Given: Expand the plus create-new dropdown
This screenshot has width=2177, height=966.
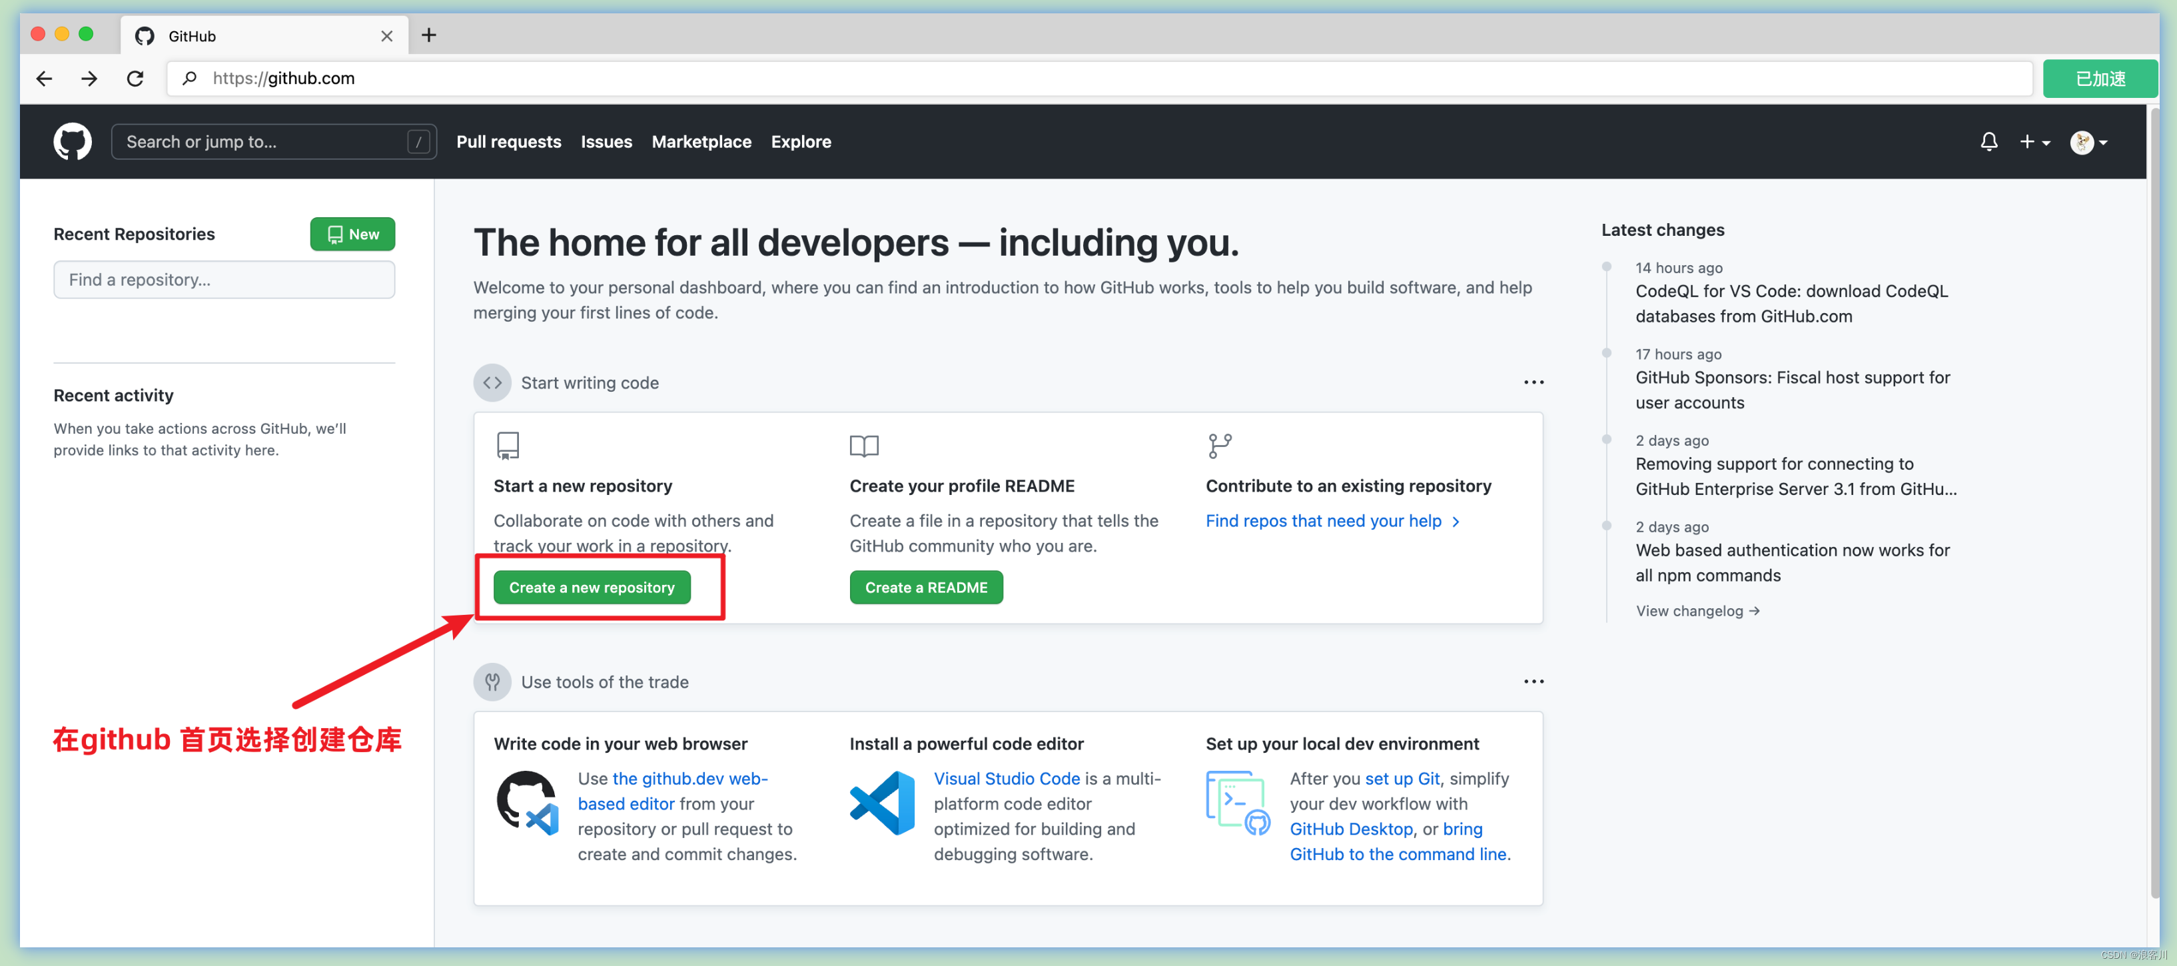Looking at the screenshot, I should pyautogui.click(x=2035, y=142).
